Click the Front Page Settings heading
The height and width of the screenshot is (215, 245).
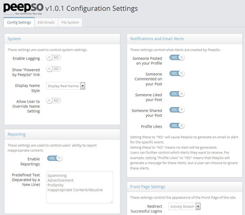click(148, 187)
